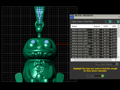Click the left blue gem eye
This screenshot has width=120, height=90.
33,42
